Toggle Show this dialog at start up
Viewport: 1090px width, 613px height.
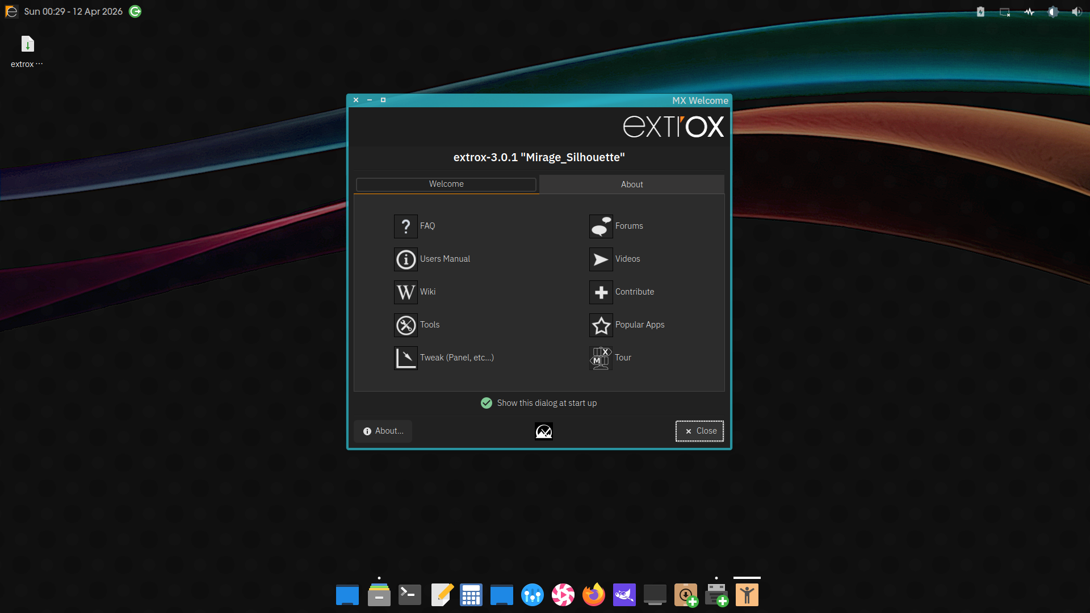tap(487, 403)
